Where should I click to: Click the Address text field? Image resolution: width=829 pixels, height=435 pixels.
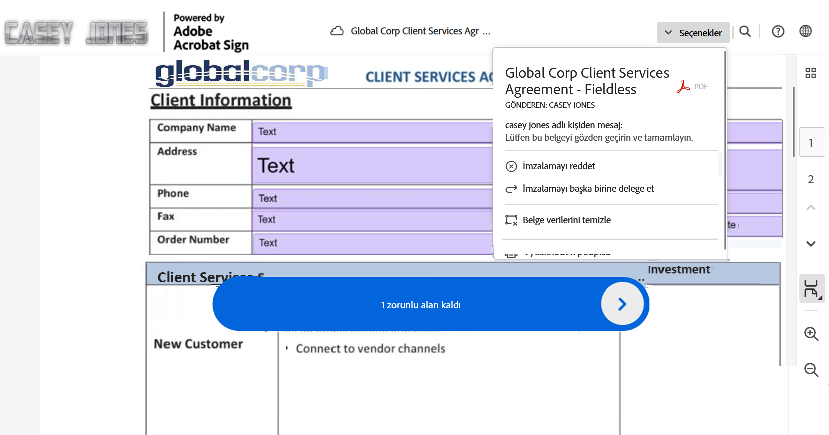point(373,165)
